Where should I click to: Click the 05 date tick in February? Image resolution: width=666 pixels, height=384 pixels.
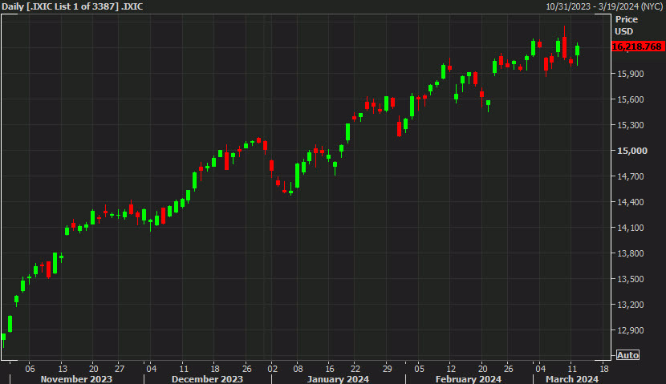pyautogui.click(x=419, y=368)
